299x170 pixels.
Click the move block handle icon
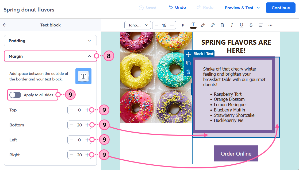[188, 55]
